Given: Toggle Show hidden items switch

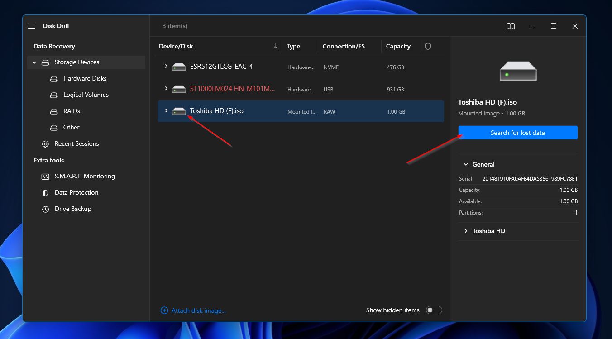Looking at the screenshot, I should point(434,310).
